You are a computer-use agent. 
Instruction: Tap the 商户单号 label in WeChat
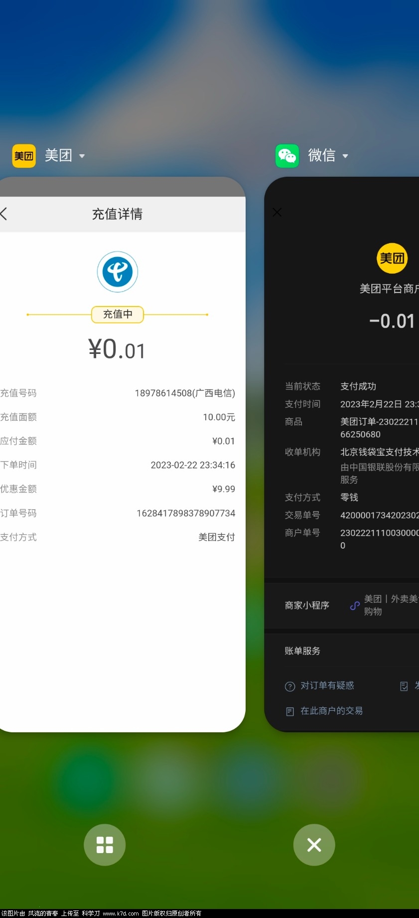302,533
